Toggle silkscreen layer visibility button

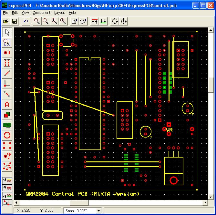[7, 180]
